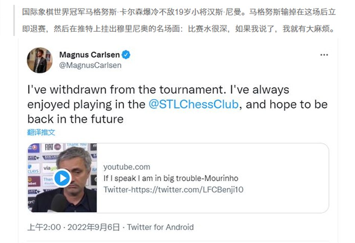Viewport: 355px width, 243px height.
Task: Click the "back in the future" tweet line
Action: point(75,119)
